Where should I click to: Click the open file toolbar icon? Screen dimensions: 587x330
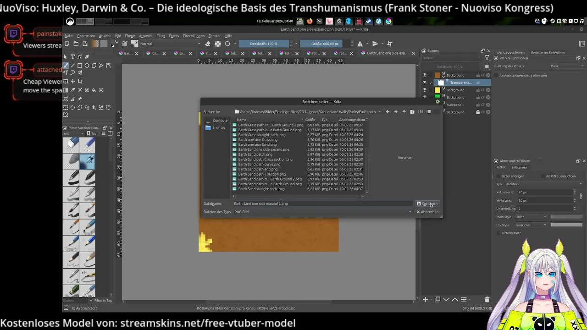pyautogui.click(x=76, y=44)
